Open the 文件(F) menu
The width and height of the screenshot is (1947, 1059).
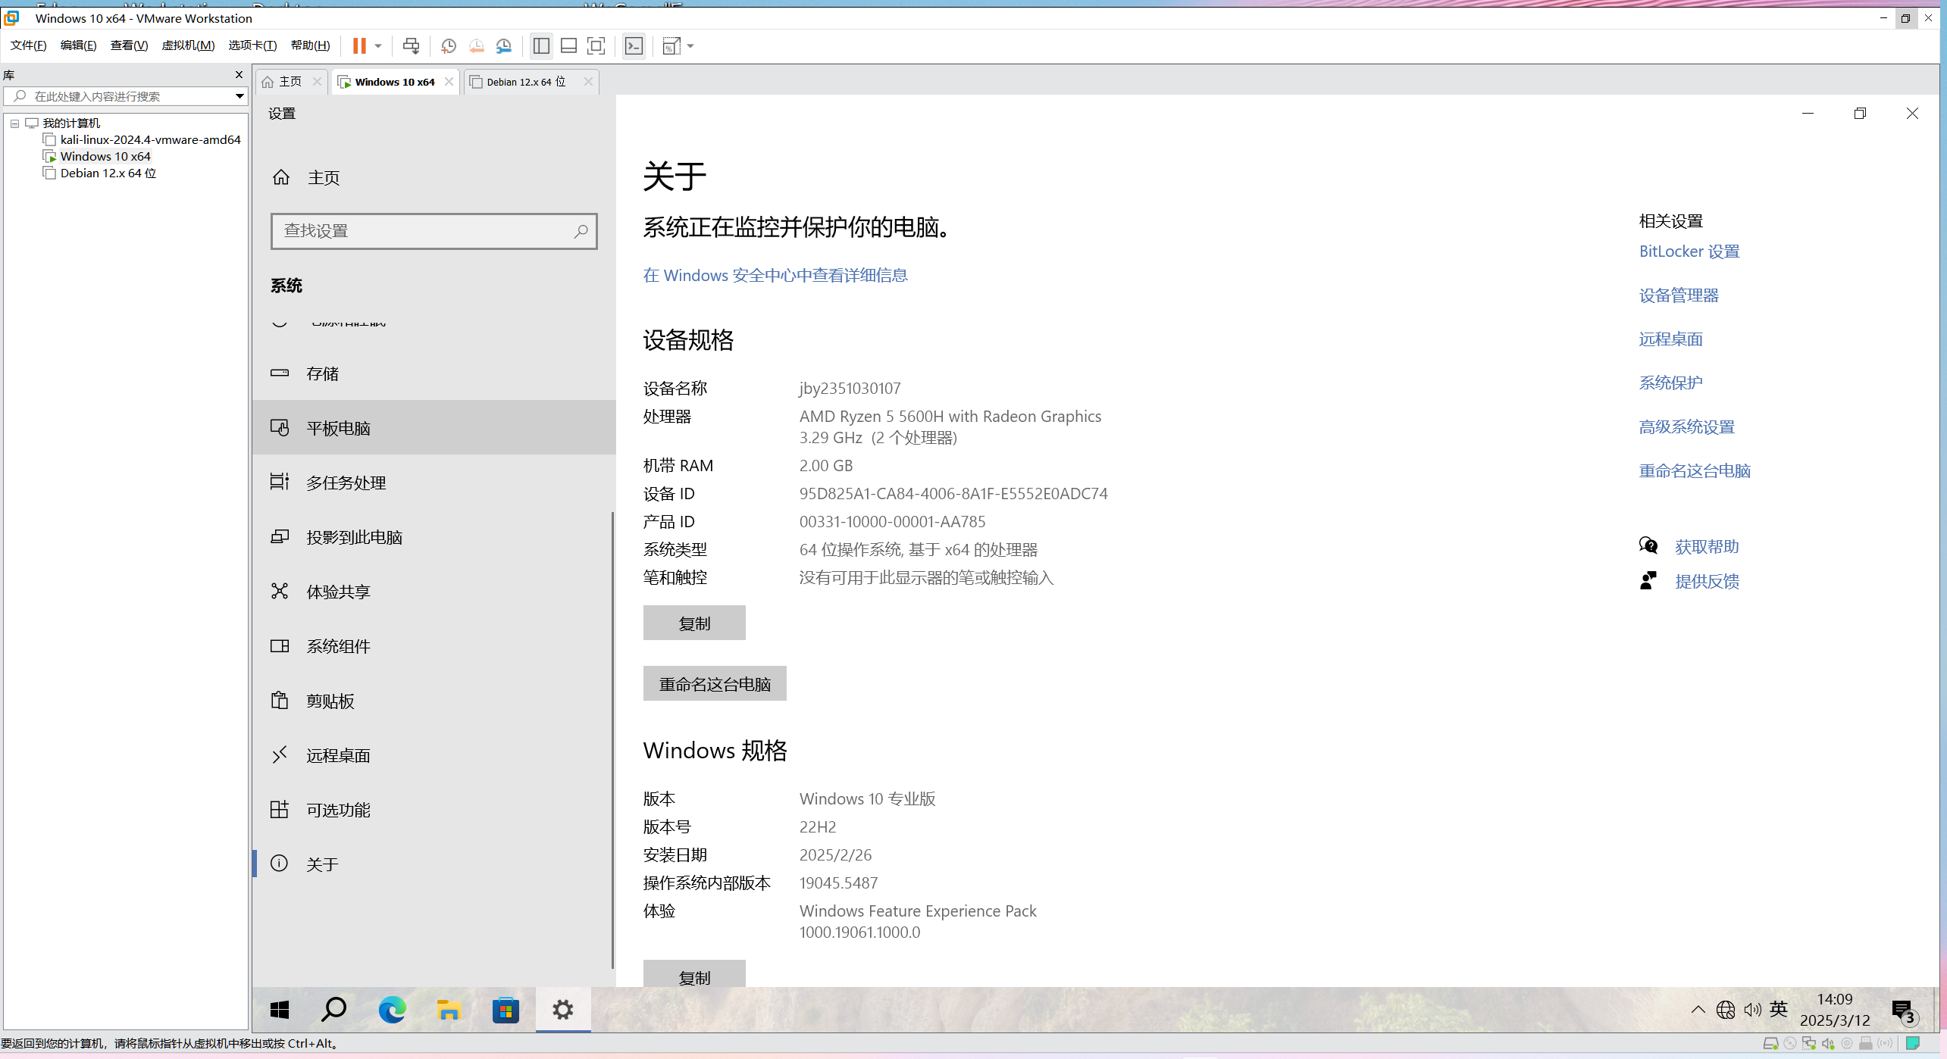pyautogui.click(x=29, y=45)
